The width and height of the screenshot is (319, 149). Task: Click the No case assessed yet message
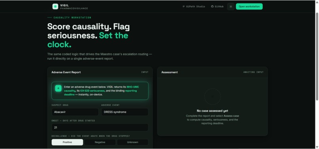point(213,111)
